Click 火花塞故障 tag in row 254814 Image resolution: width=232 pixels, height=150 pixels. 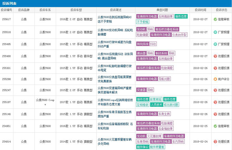pos(154,136)
